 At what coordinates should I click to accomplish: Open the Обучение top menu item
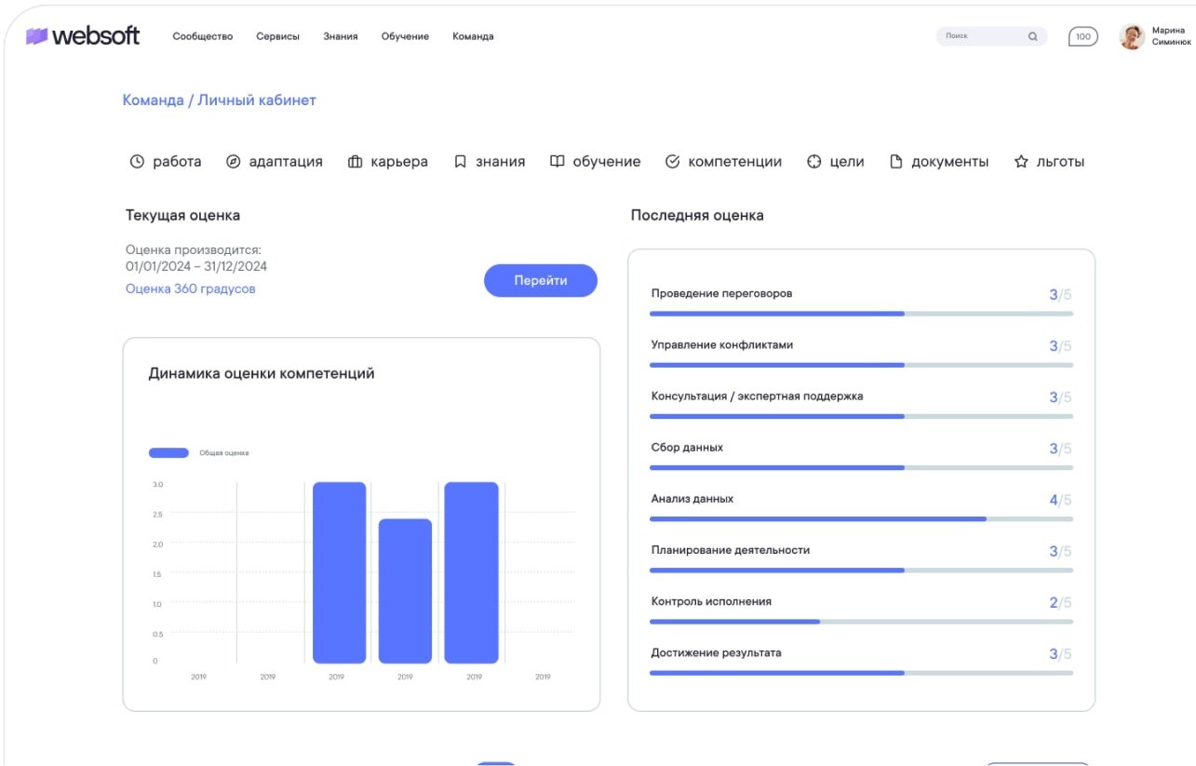[405, 36]
